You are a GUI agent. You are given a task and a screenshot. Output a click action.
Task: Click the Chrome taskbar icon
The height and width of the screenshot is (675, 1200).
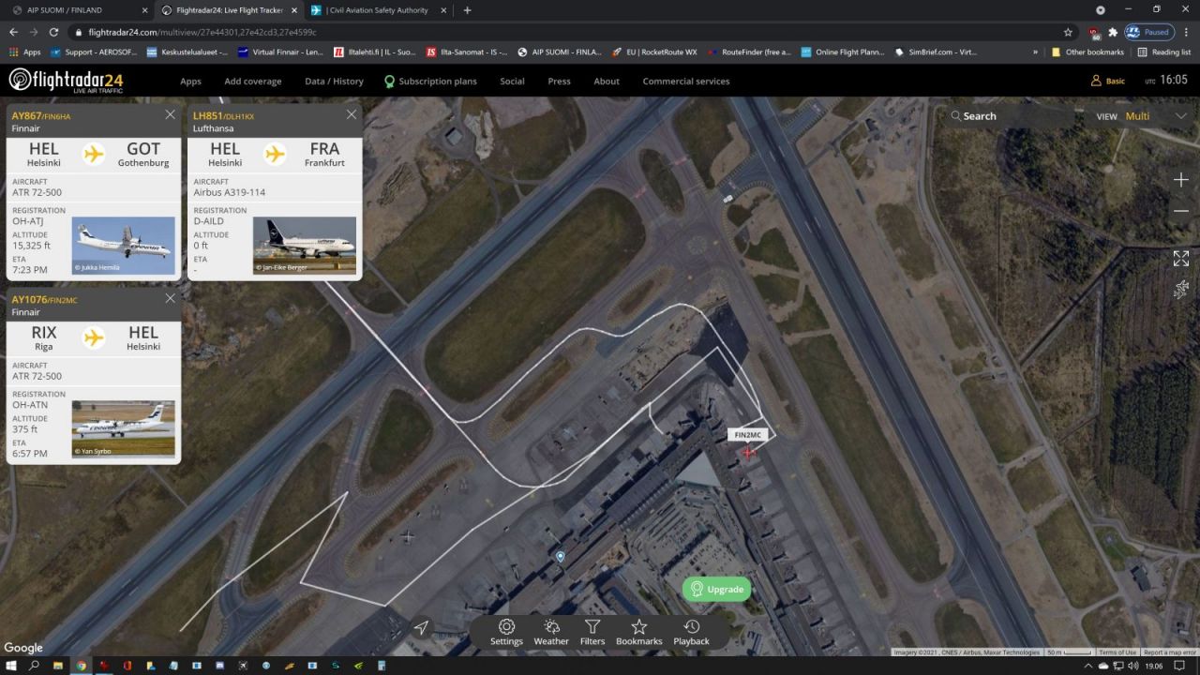[81, 666]
